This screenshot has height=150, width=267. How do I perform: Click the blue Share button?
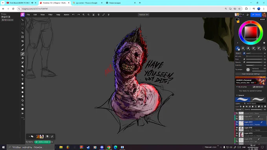tap(256, 14)
